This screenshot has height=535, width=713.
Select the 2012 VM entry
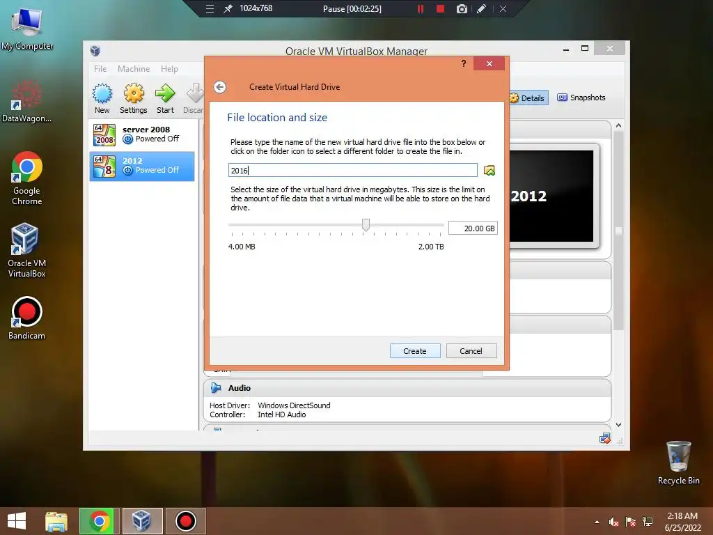click(142, 166)
